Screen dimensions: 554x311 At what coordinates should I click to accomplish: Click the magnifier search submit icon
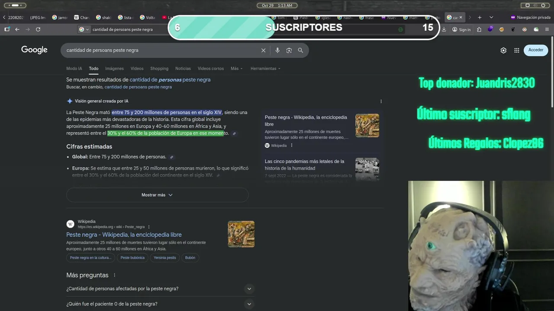tap(300, 50)
